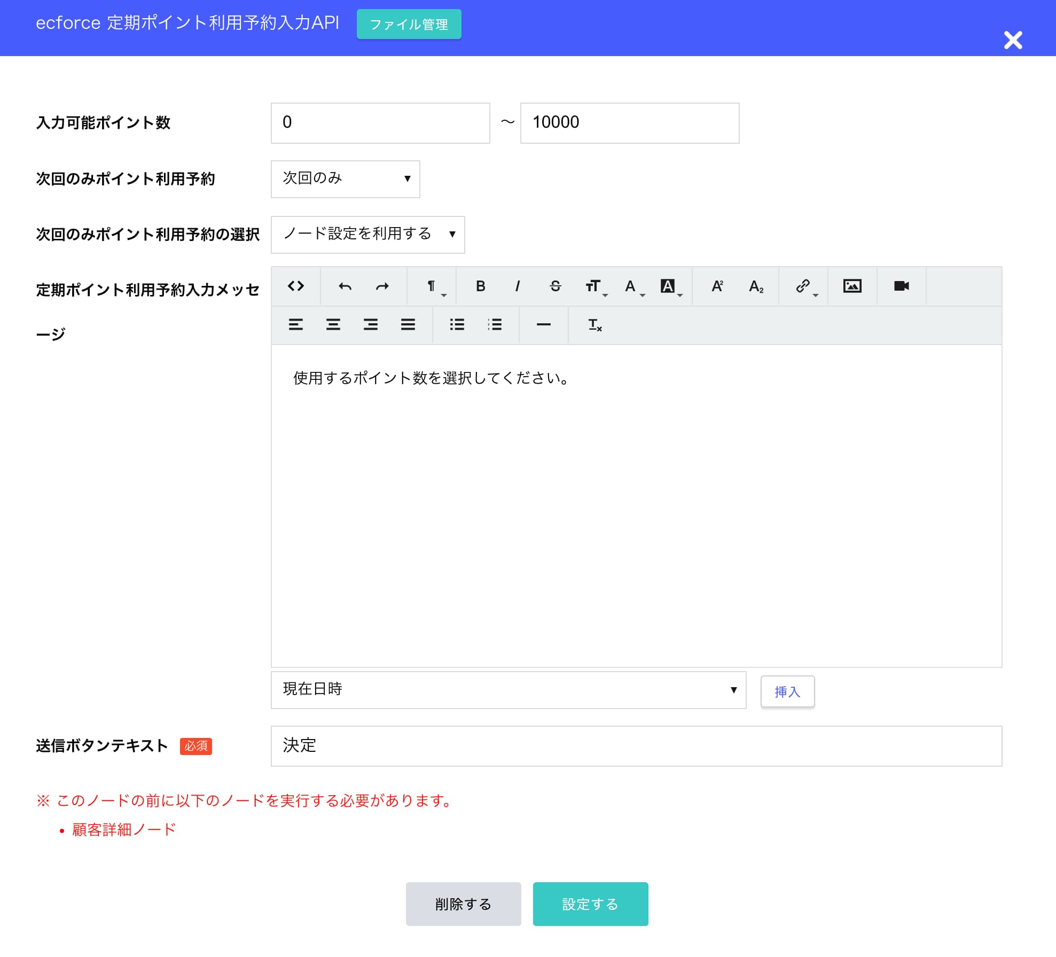This screenshot has height=957, width=1056.
Task: Align text right
Action: click(371, 324)
